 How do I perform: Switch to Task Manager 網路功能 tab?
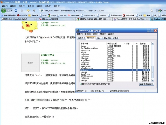tap(107, 38)
